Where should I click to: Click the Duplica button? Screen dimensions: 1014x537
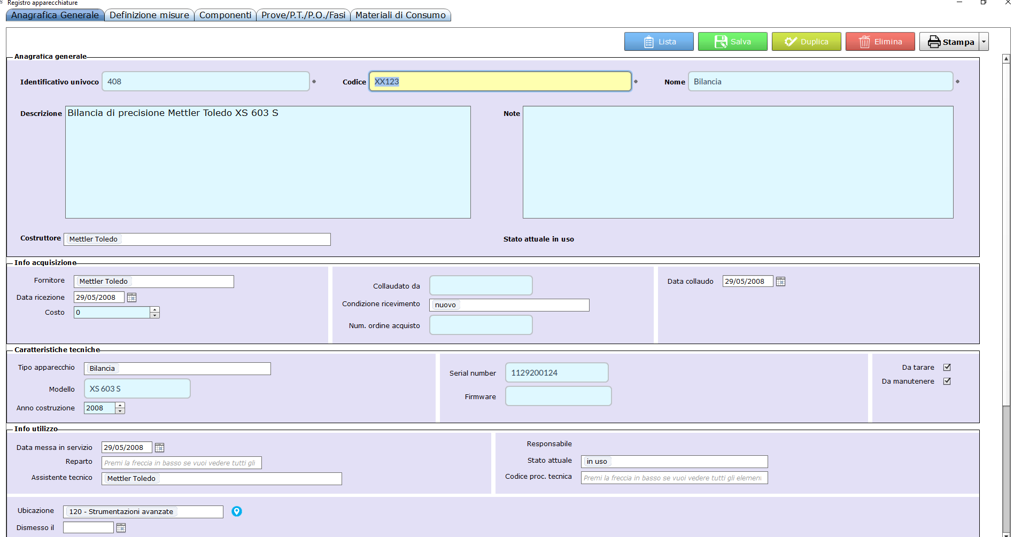(x=806, y=42)
